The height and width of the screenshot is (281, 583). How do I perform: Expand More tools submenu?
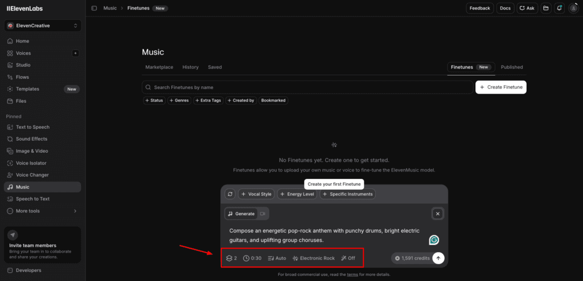point(42,211)
